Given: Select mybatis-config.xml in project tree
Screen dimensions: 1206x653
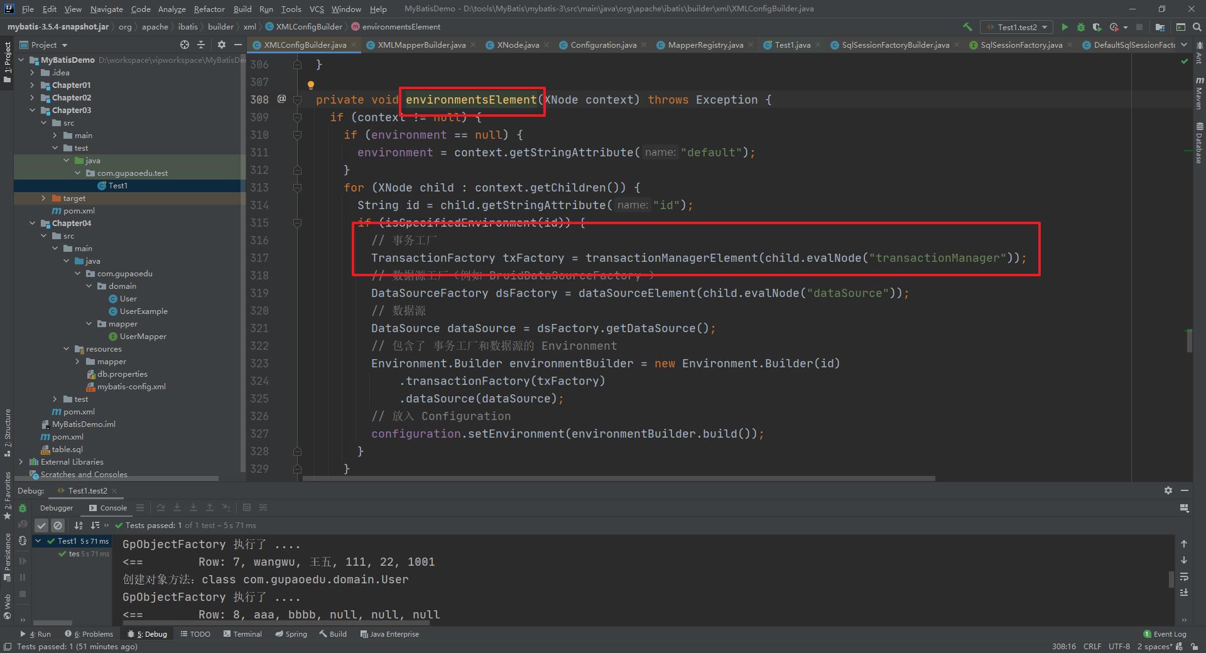Looking at the screenshot, I should point(131,386).
